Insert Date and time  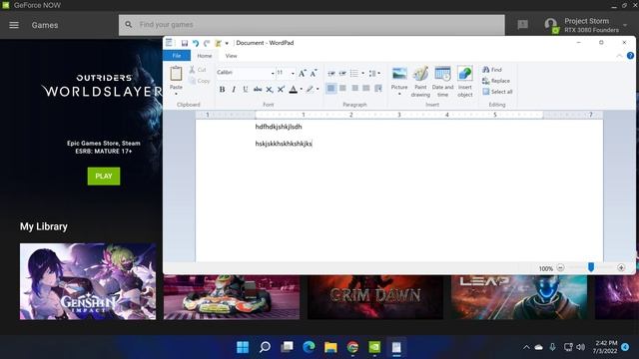pos(442,82)
